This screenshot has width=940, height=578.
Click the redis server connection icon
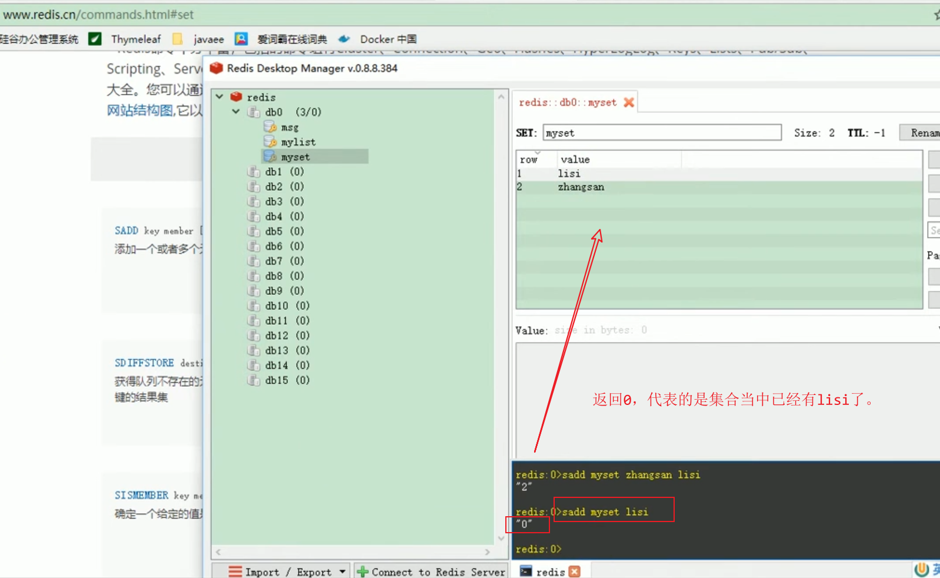(236, 97)
